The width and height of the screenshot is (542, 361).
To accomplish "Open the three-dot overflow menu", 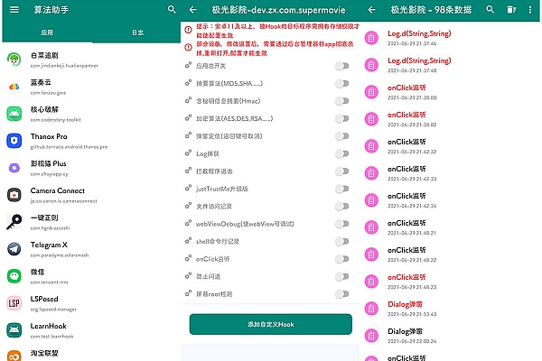I will [x=530, y=10].
